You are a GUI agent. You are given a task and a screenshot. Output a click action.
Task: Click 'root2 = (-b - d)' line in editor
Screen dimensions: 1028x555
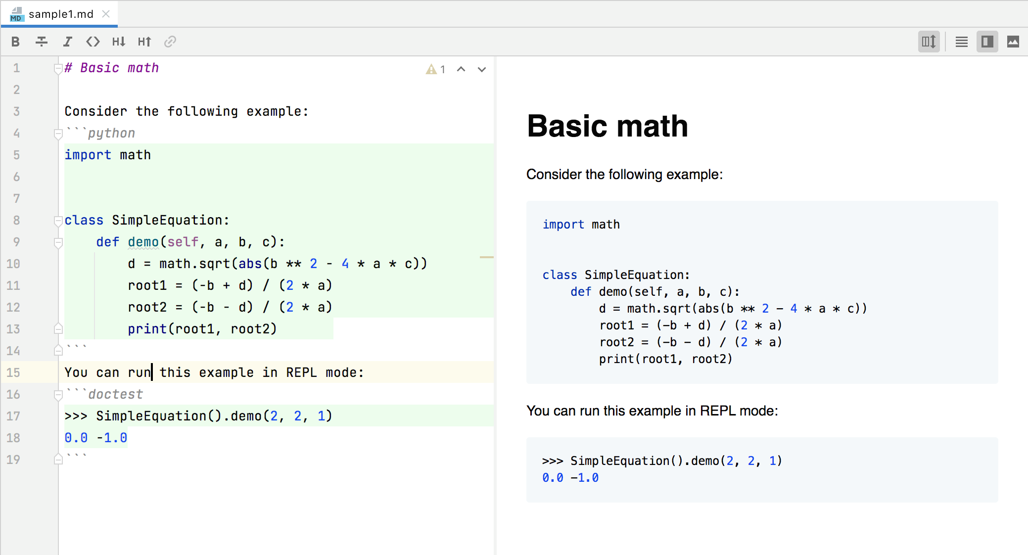(x=230, y=307)
